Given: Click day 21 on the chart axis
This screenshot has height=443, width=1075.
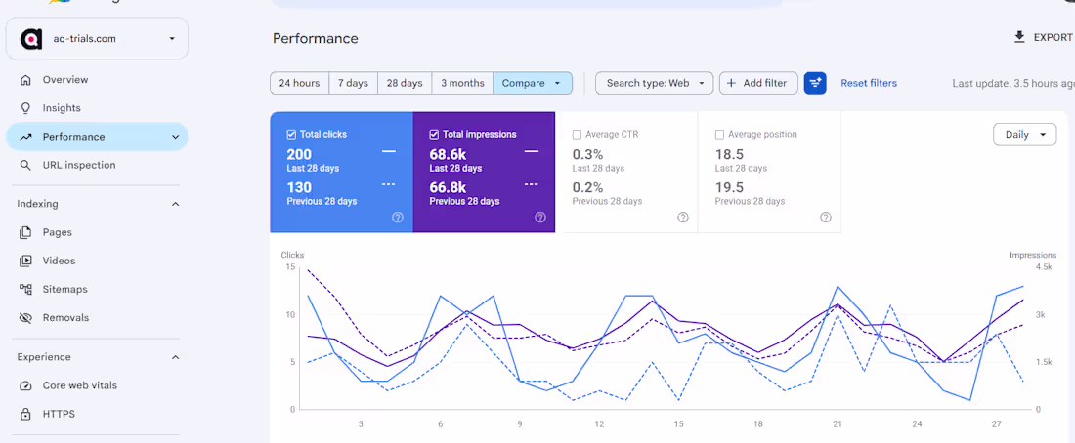Looking at the screenshot, I should pyautogui.click(x=838, y=423).
